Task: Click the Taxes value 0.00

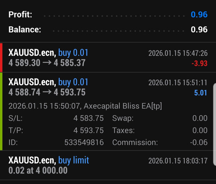Action: 200,130
